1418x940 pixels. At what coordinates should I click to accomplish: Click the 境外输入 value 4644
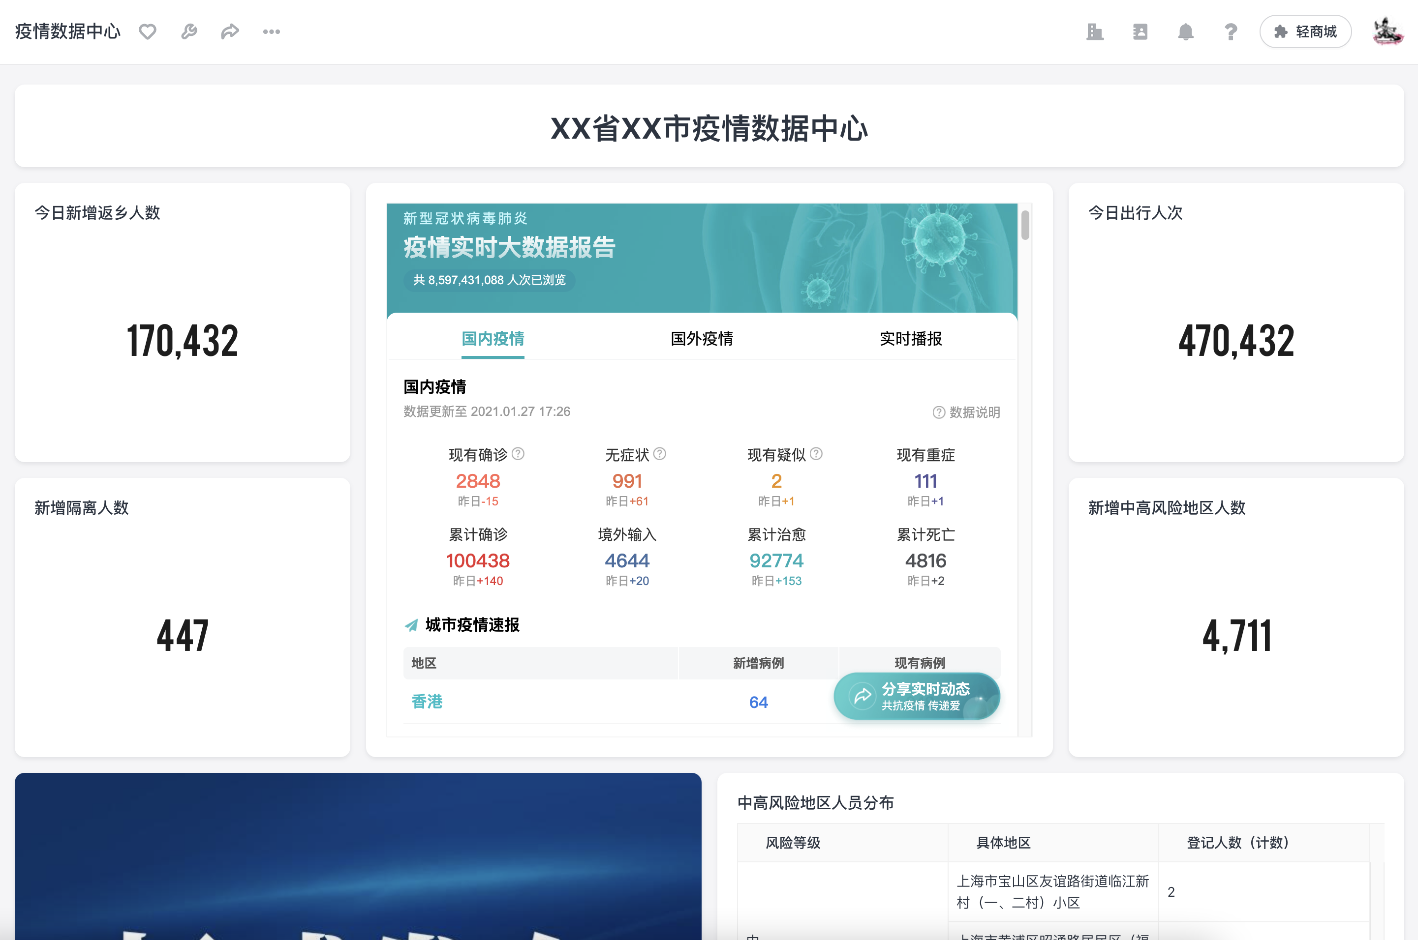tap(627, 560)
